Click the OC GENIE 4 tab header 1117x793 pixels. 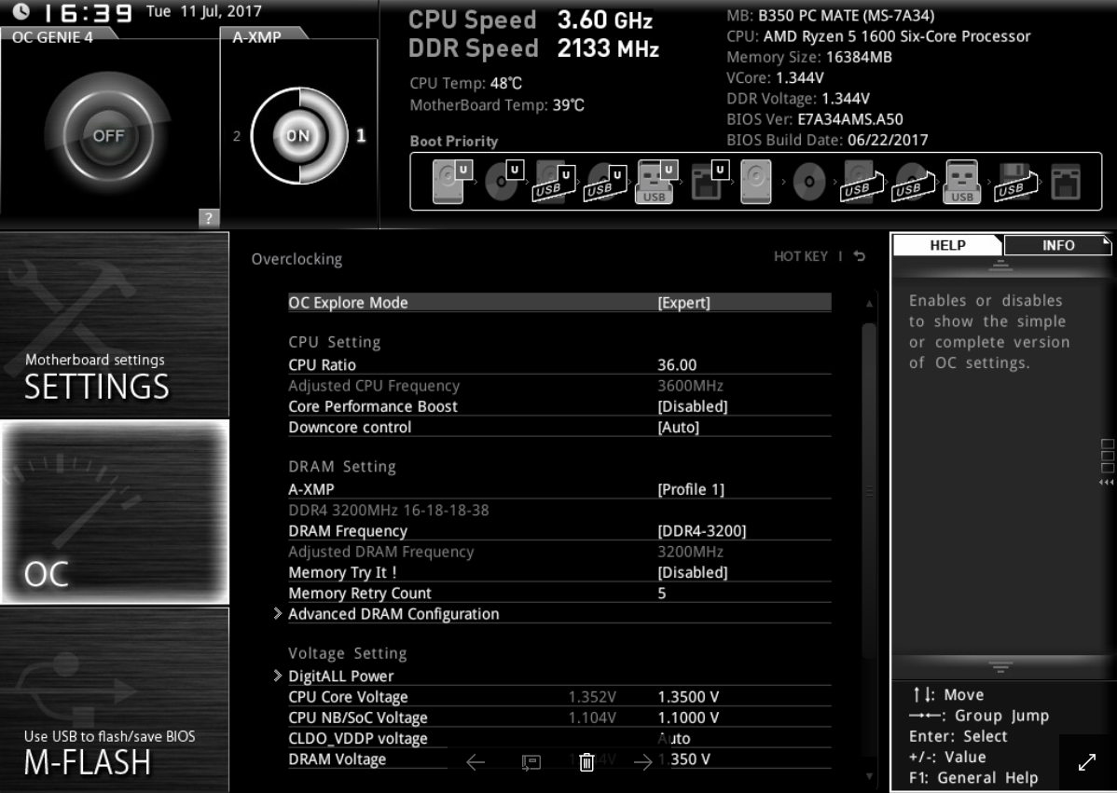coord(53,37)
